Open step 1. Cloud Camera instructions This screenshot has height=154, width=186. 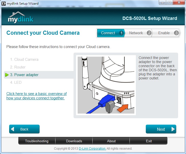click(x=24, y=60)
